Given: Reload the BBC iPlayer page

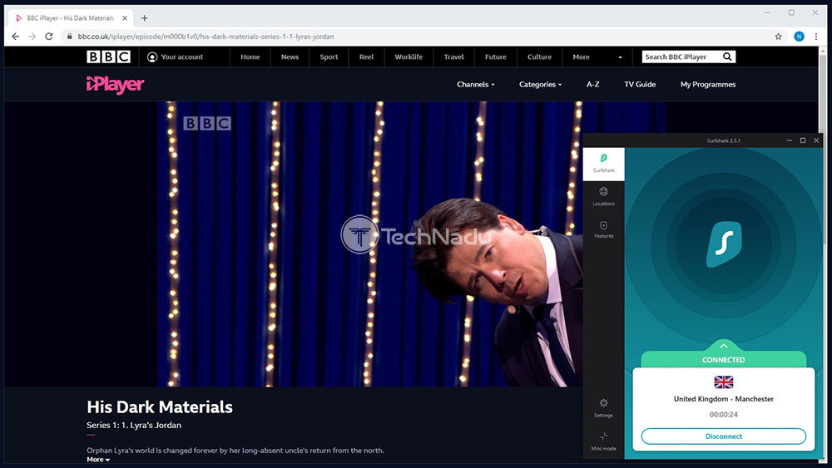Looking at the screenshot, I should tap(49, 37).
